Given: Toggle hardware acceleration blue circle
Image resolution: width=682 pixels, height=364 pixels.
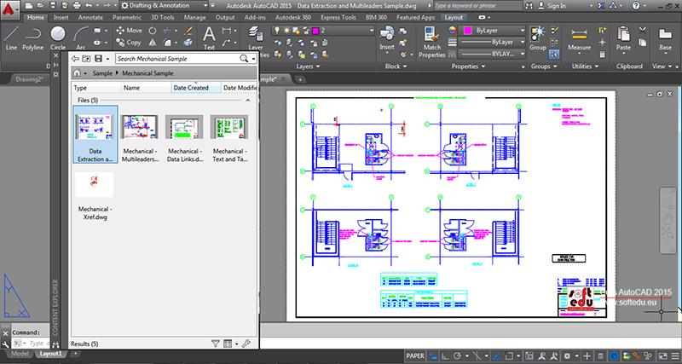Looking at the screenshot, I should (x=614, y=355).
